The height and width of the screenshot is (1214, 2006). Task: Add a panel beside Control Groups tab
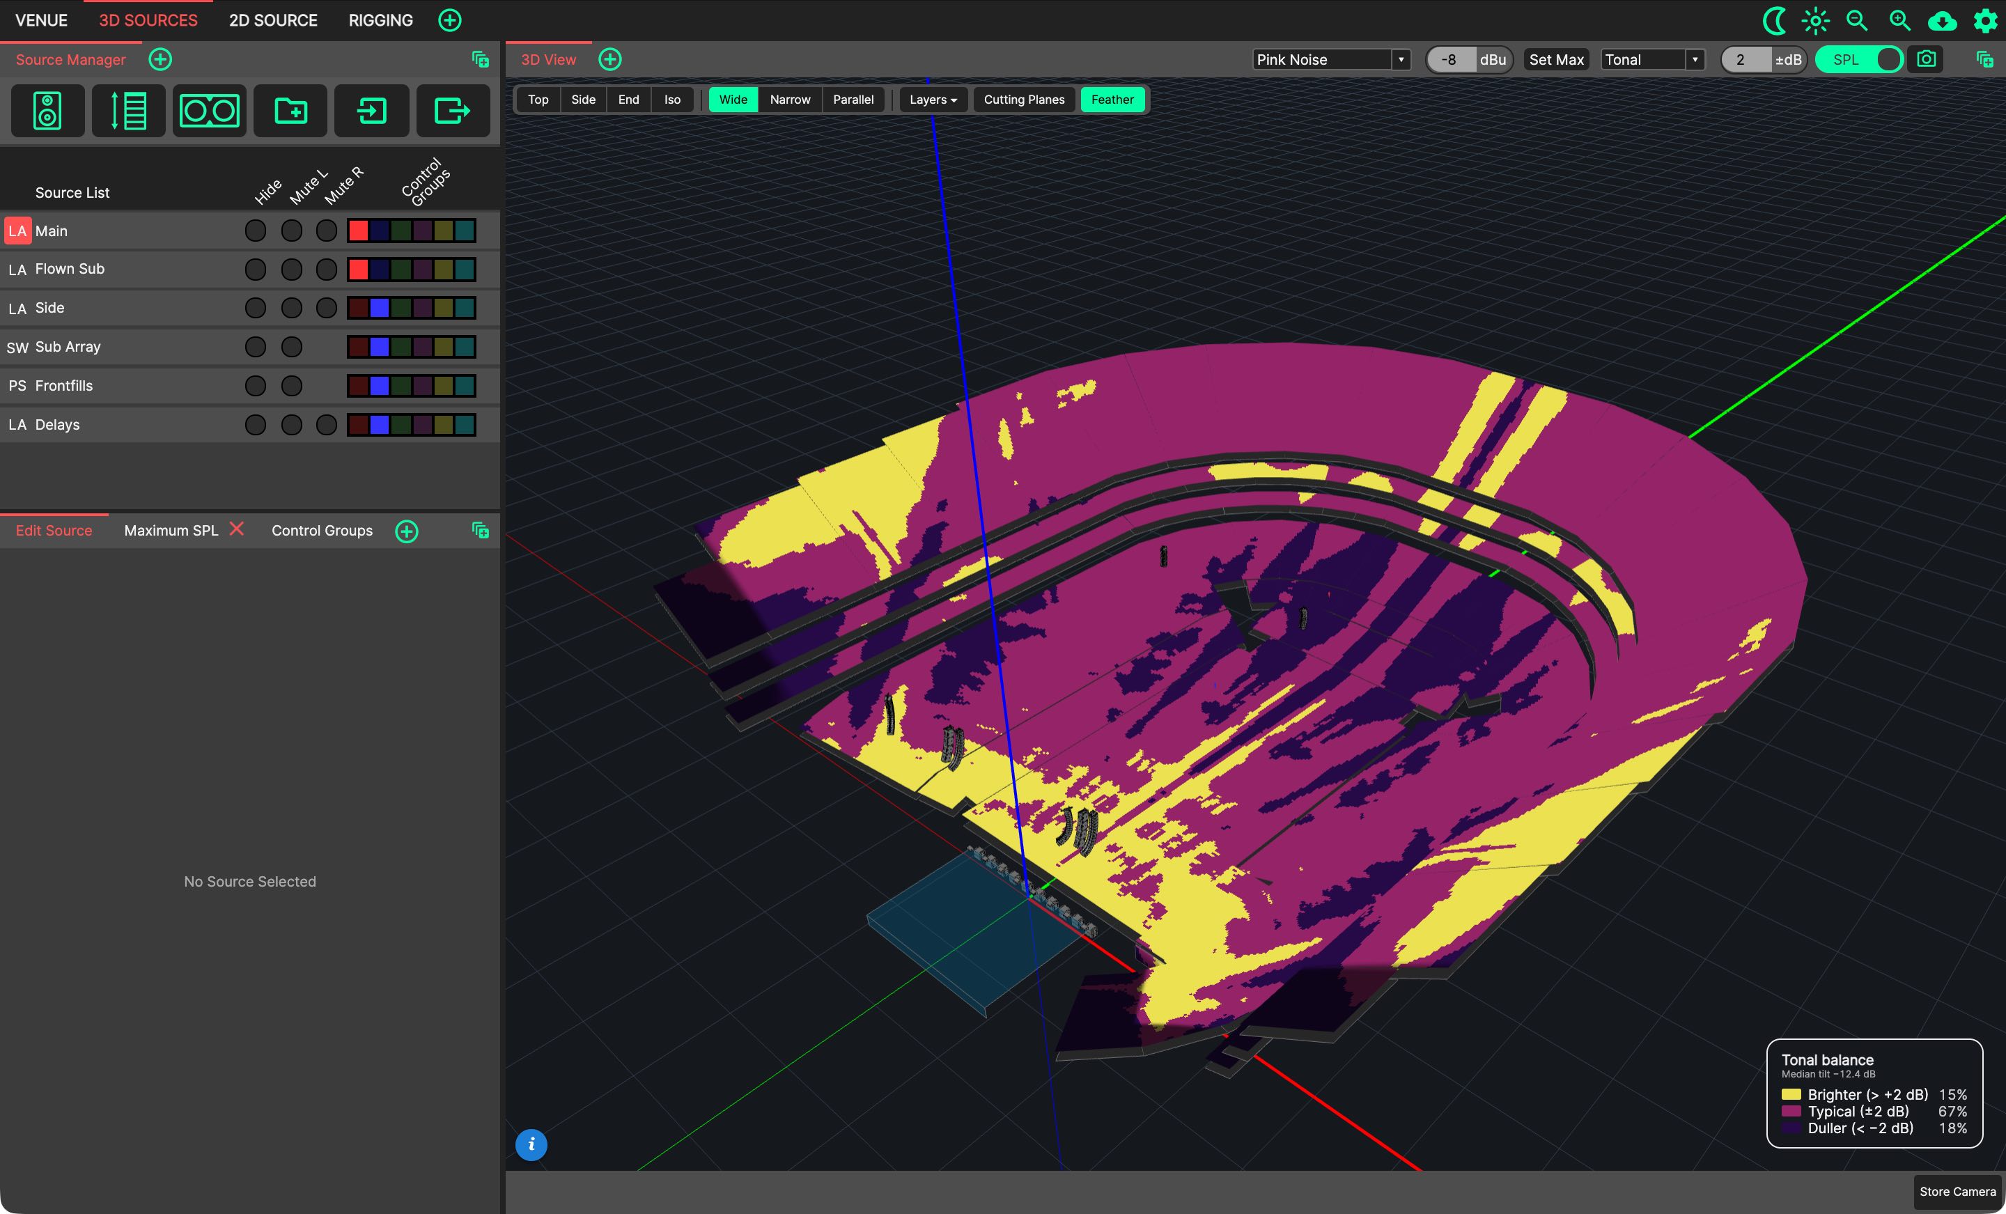(406, 531)
